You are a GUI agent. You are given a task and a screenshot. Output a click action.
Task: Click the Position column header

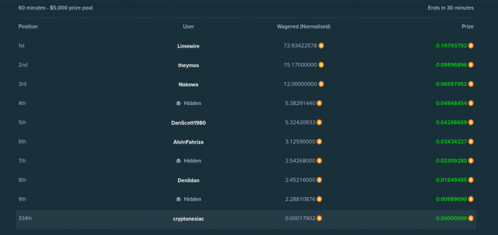click(28, 27)
